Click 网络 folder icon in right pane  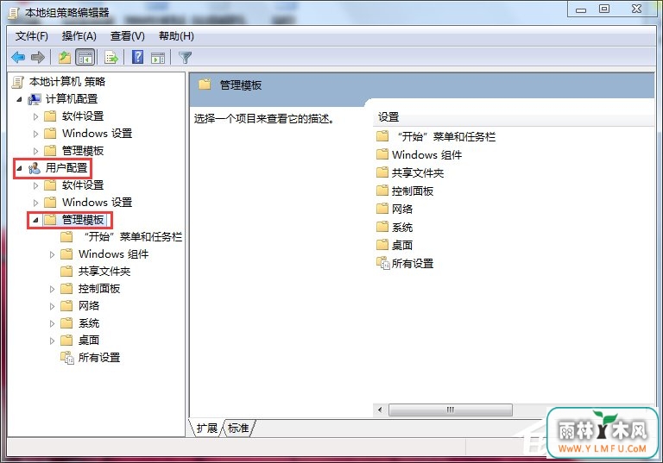click(382, 209)
